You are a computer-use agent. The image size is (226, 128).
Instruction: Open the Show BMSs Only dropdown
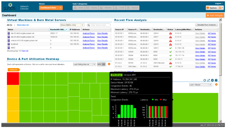pyautogui.click(x=72, y=25)
